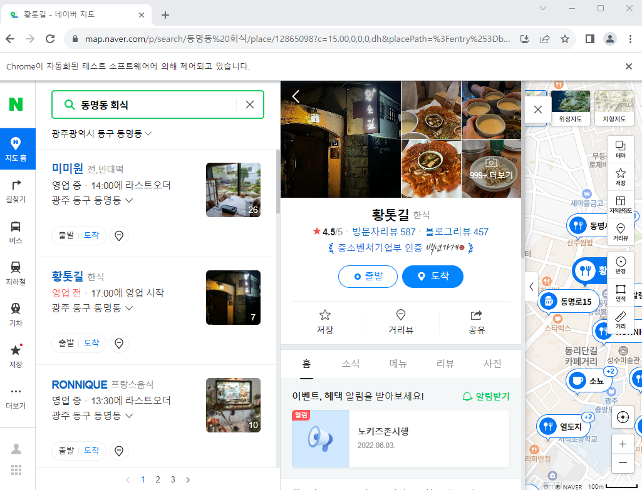
Task: View 999+ 더보기 photos
Action: 491,170
